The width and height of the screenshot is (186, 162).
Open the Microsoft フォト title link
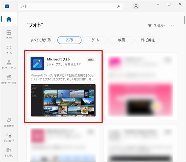[x=58, y=59]
